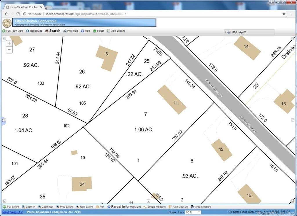
Task: Open the Search tool
Action: point(53,31)
